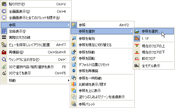Click the up-arrow icon for 現在のフロアの上

coord(137,46)
